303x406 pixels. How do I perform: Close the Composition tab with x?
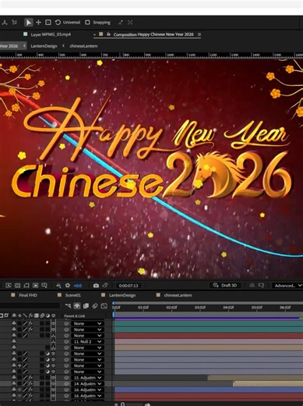94,34
